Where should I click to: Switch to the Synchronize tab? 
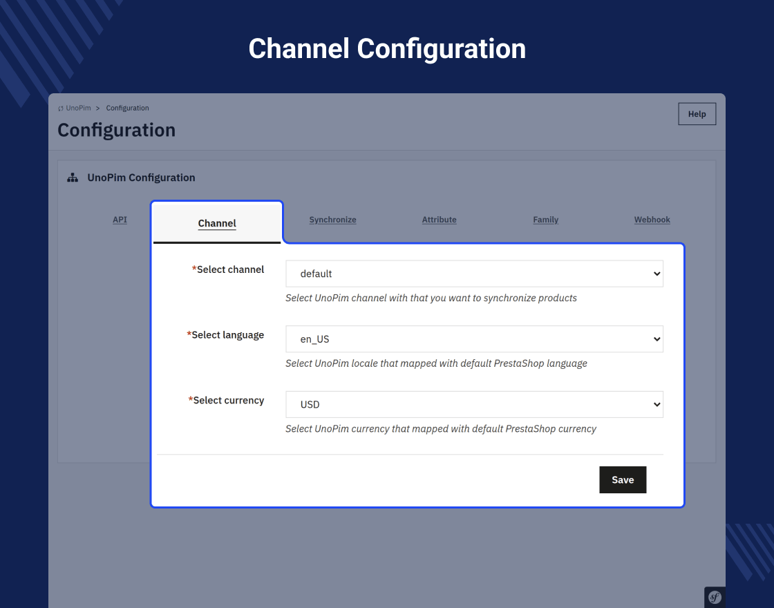(332, 220)
